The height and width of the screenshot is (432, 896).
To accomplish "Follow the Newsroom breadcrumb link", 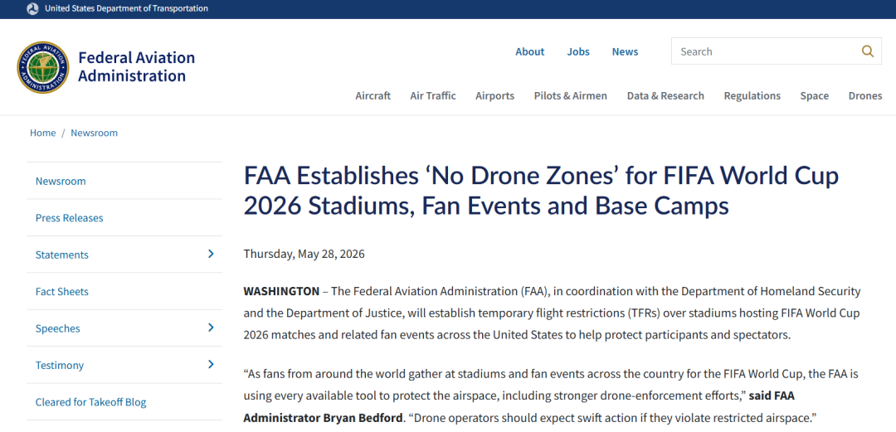I will (x=95, y=133).
